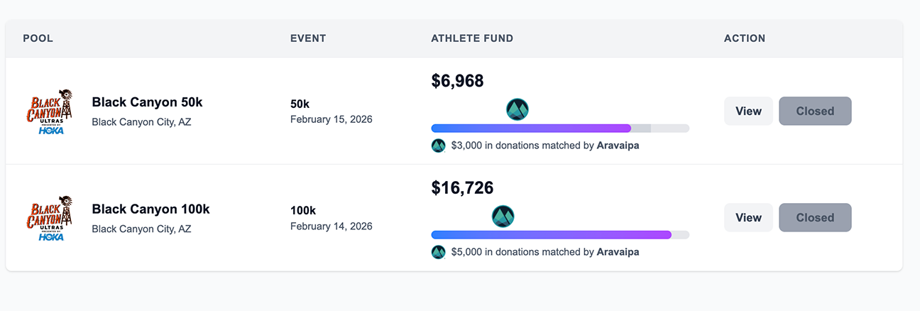Click the 50k athlete fund progress bar
Image resolution: width=920 pixels, height=311 pixels.
[560, 128]
